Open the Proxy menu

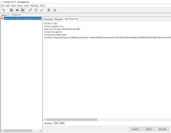click(20, 6)
